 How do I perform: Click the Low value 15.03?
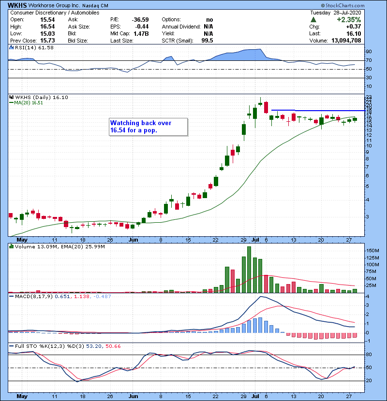point(47,33)
